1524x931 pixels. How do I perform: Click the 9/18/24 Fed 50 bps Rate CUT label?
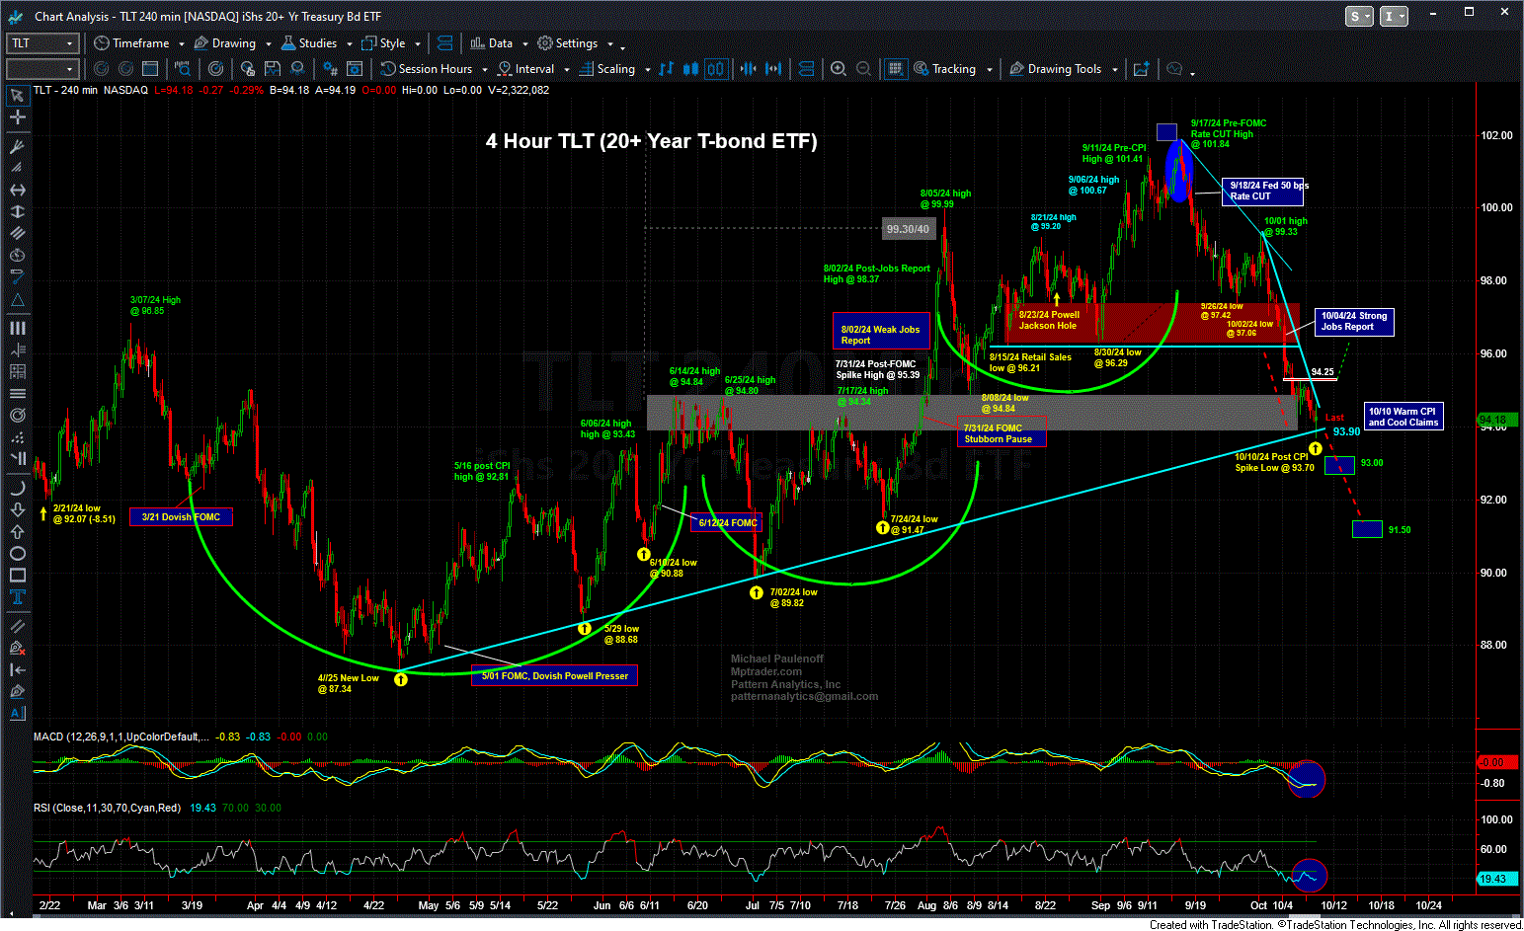coord(1263,191)
